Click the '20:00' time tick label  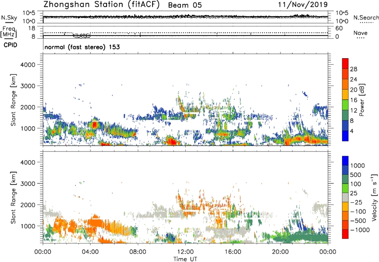[x=280, y=252]
